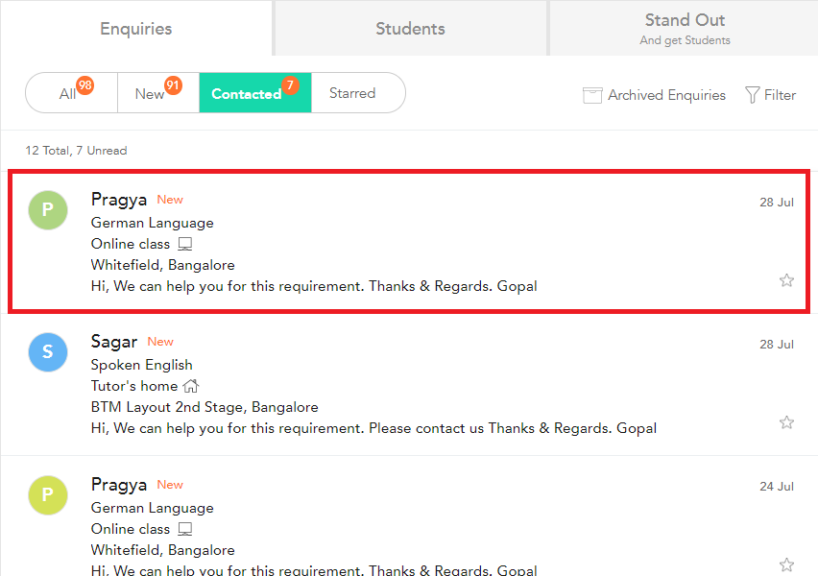Screen dimensions: 818x576
Task: Click 'German Language' in the 28 Jul enquiry
Action: point(153,223)
